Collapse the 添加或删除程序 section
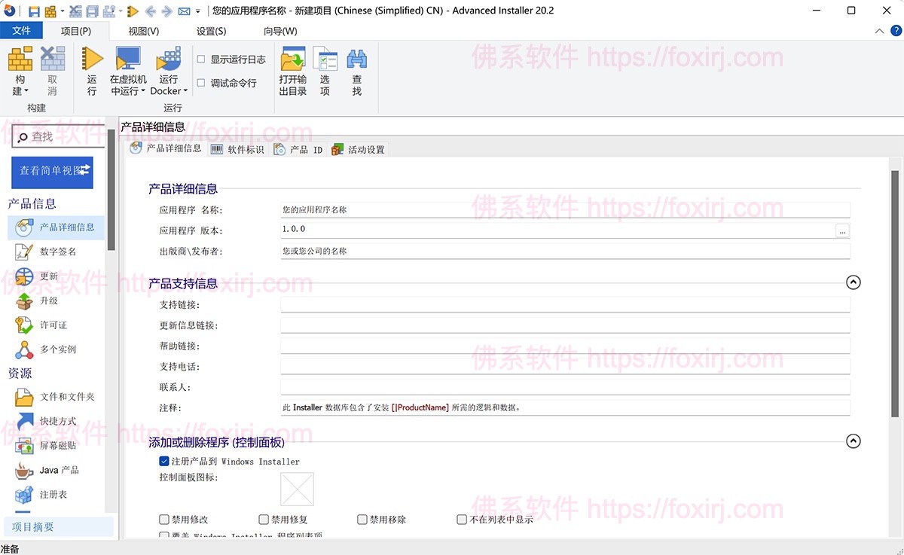Screen dimensions: 904x555 [x=853, y=441]
